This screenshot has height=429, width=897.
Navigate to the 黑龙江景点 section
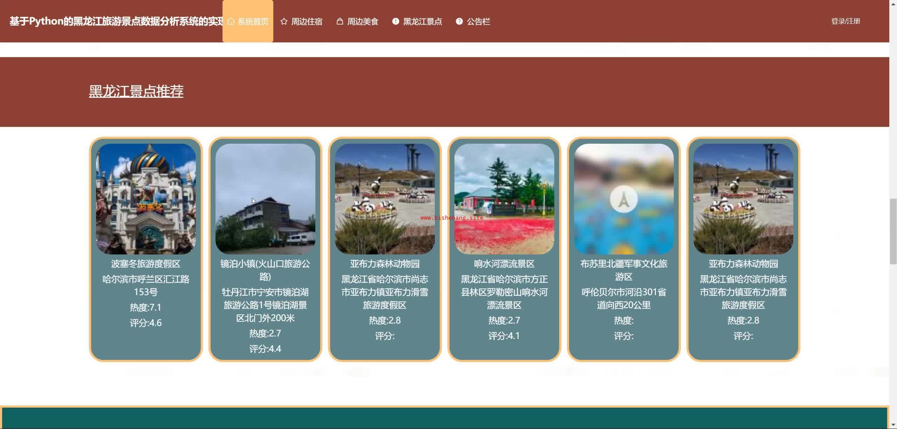tap(423, 21)
